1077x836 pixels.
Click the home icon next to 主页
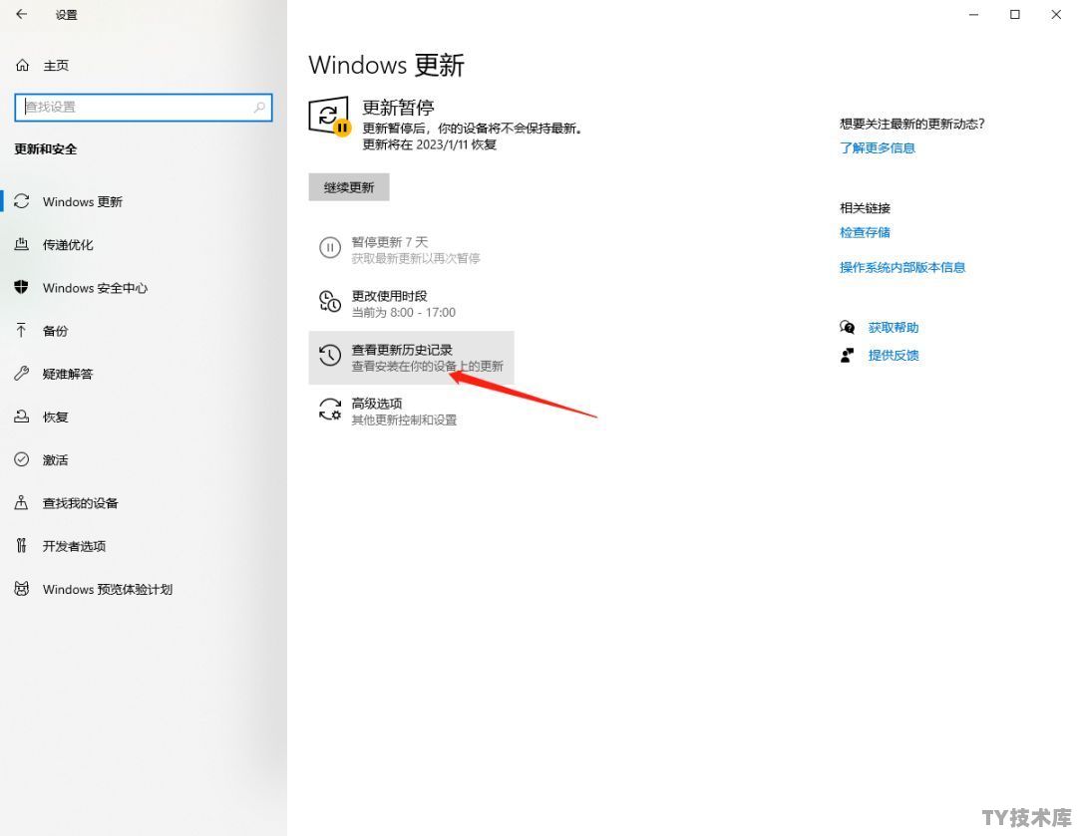(22, 65)
